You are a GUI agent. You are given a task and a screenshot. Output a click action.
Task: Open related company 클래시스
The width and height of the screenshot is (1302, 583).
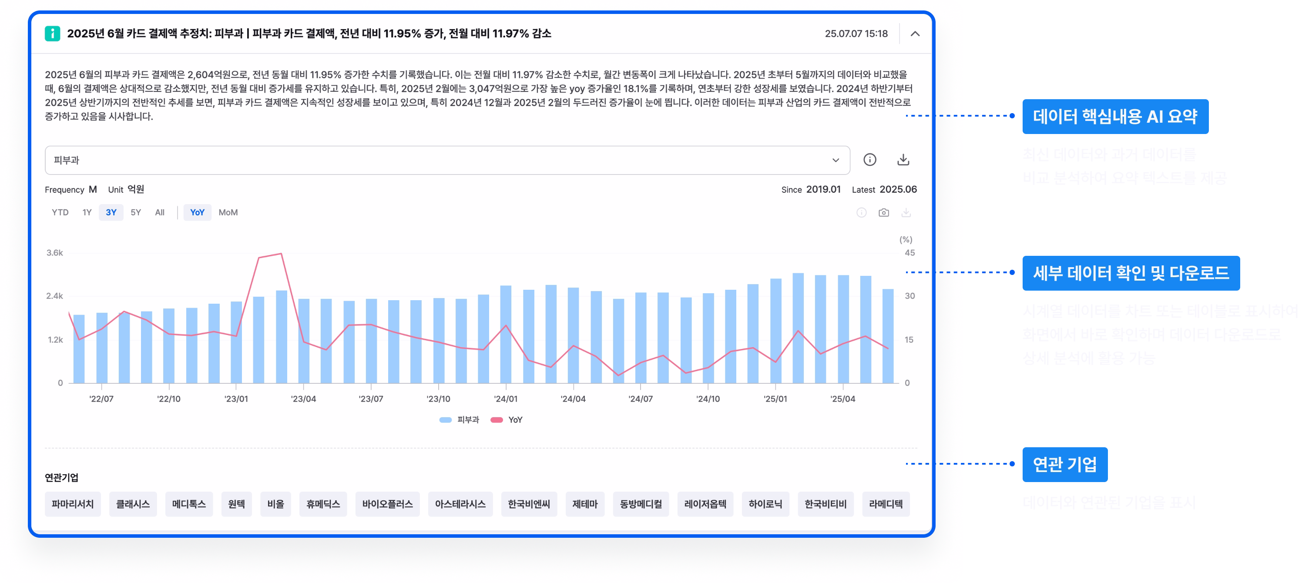coord(133,504)
